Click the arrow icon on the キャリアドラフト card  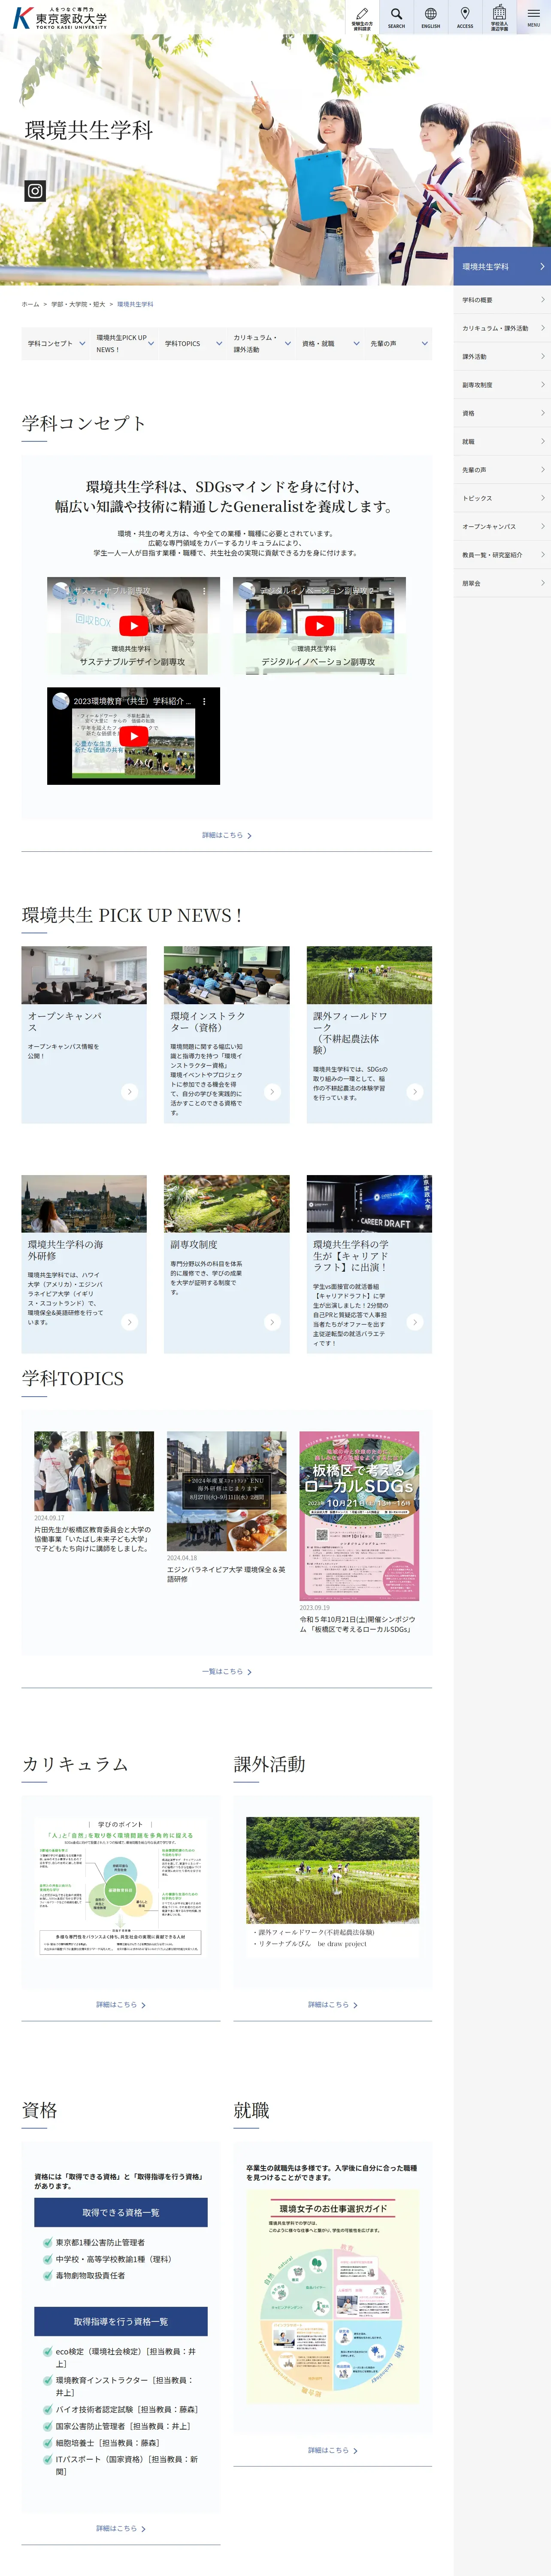pyautogui.click(x=415, y=1322)
